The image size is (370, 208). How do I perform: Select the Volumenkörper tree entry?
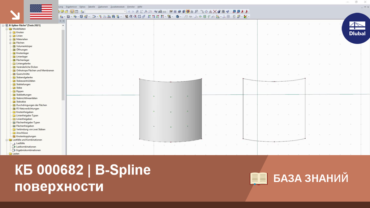pos(24,46)
